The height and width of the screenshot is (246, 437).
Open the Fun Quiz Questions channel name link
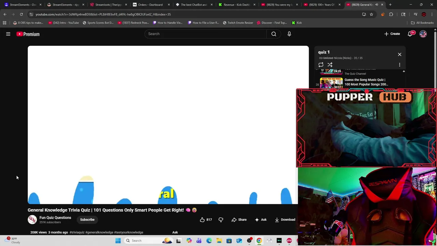point(55,218)
